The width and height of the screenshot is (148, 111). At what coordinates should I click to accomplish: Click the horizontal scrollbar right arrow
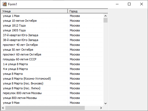(x=101, y=108)
